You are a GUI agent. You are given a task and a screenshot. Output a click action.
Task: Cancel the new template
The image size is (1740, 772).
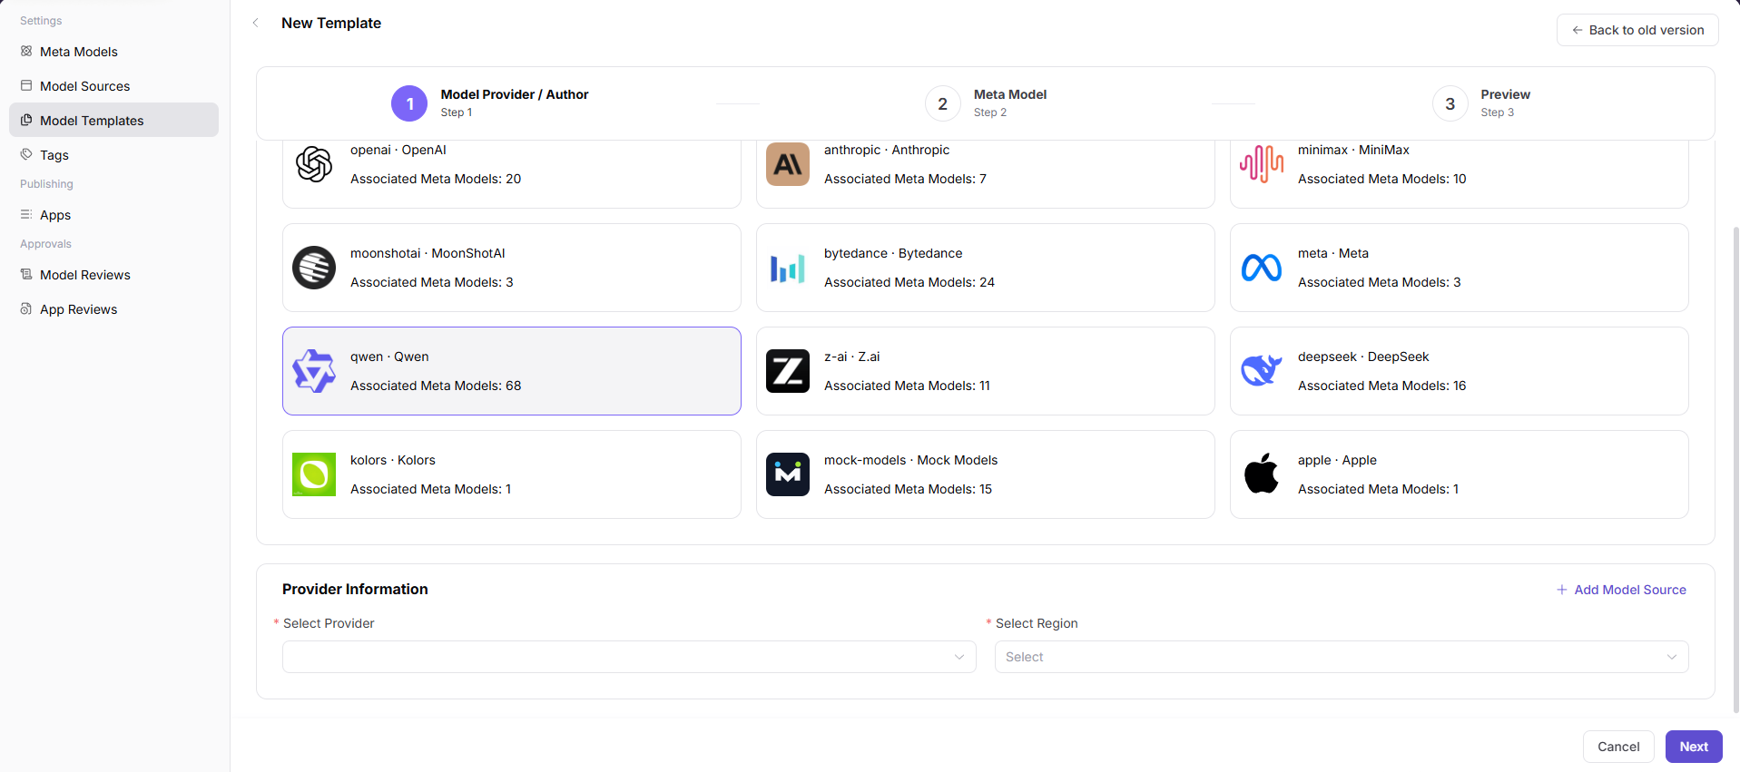(1618, 747)
